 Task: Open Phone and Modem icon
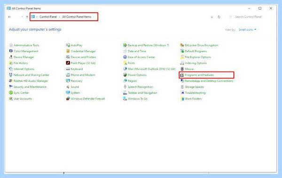[x=68, y=75]
